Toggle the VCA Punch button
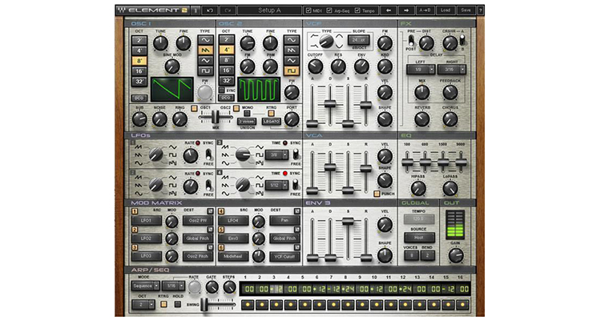This screenshot has width=601, height=320. pyautogui.click(x=377, y=194)
